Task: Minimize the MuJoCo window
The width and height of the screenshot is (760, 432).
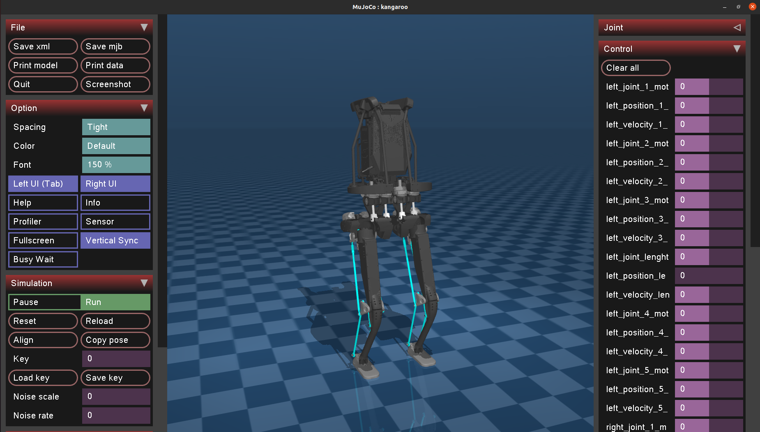Action: pos(725,7)
